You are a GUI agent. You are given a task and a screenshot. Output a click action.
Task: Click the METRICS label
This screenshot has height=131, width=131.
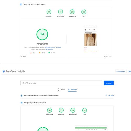(23, 57)
